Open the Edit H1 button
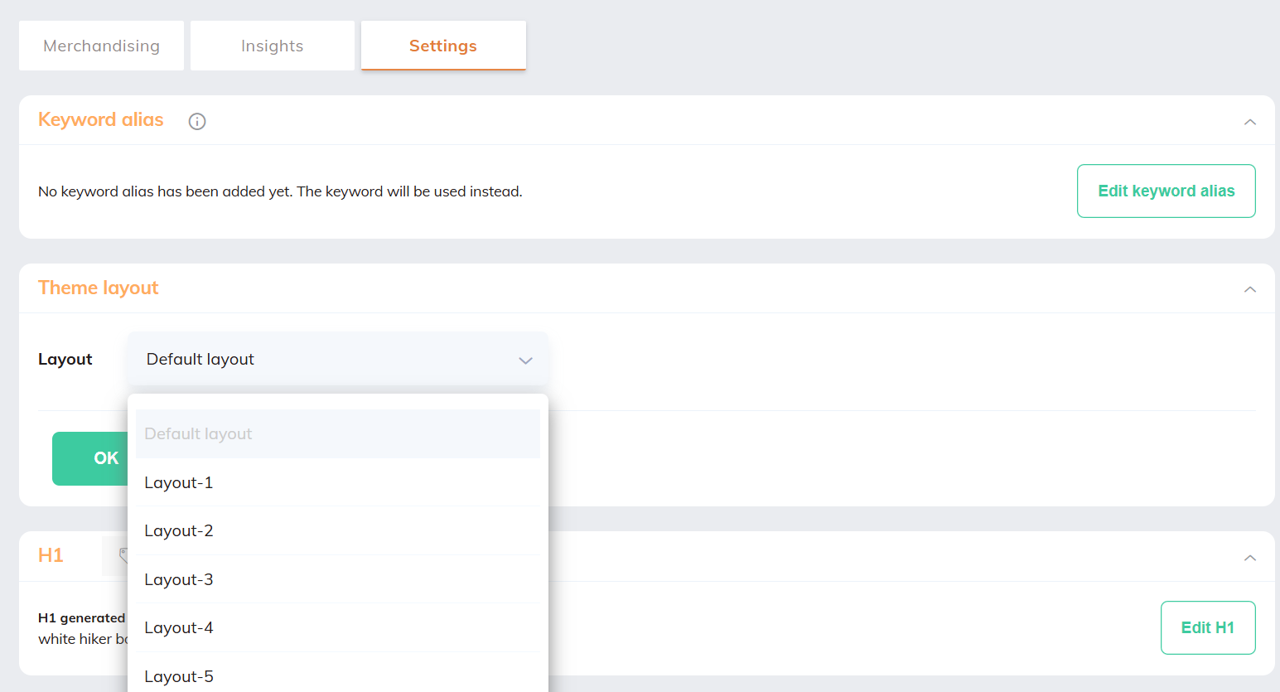 point(1207,627)
